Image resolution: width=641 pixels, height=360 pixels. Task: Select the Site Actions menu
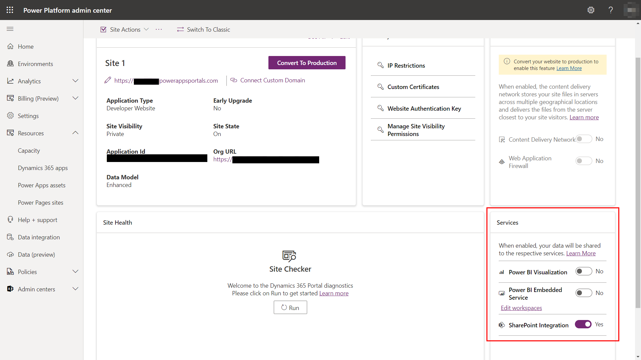(x=125, y=29)
